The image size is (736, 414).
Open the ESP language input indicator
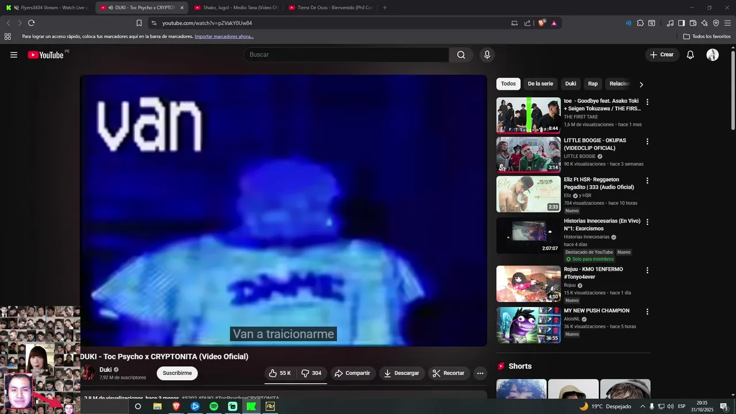681,407
